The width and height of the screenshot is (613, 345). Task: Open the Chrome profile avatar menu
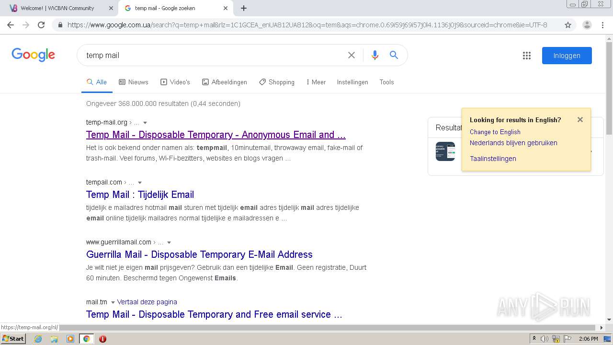(x=587, y=25)
